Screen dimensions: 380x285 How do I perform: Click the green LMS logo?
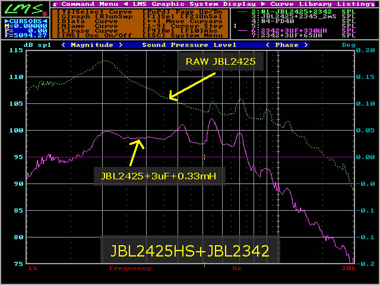coord(24,9)
